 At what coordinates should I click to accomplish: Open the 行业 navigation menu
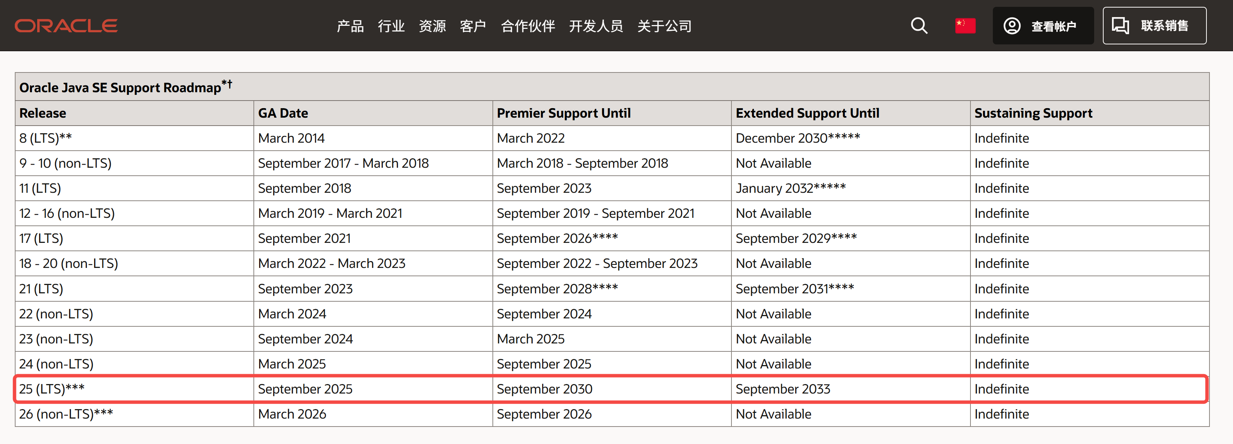point(391,26)
